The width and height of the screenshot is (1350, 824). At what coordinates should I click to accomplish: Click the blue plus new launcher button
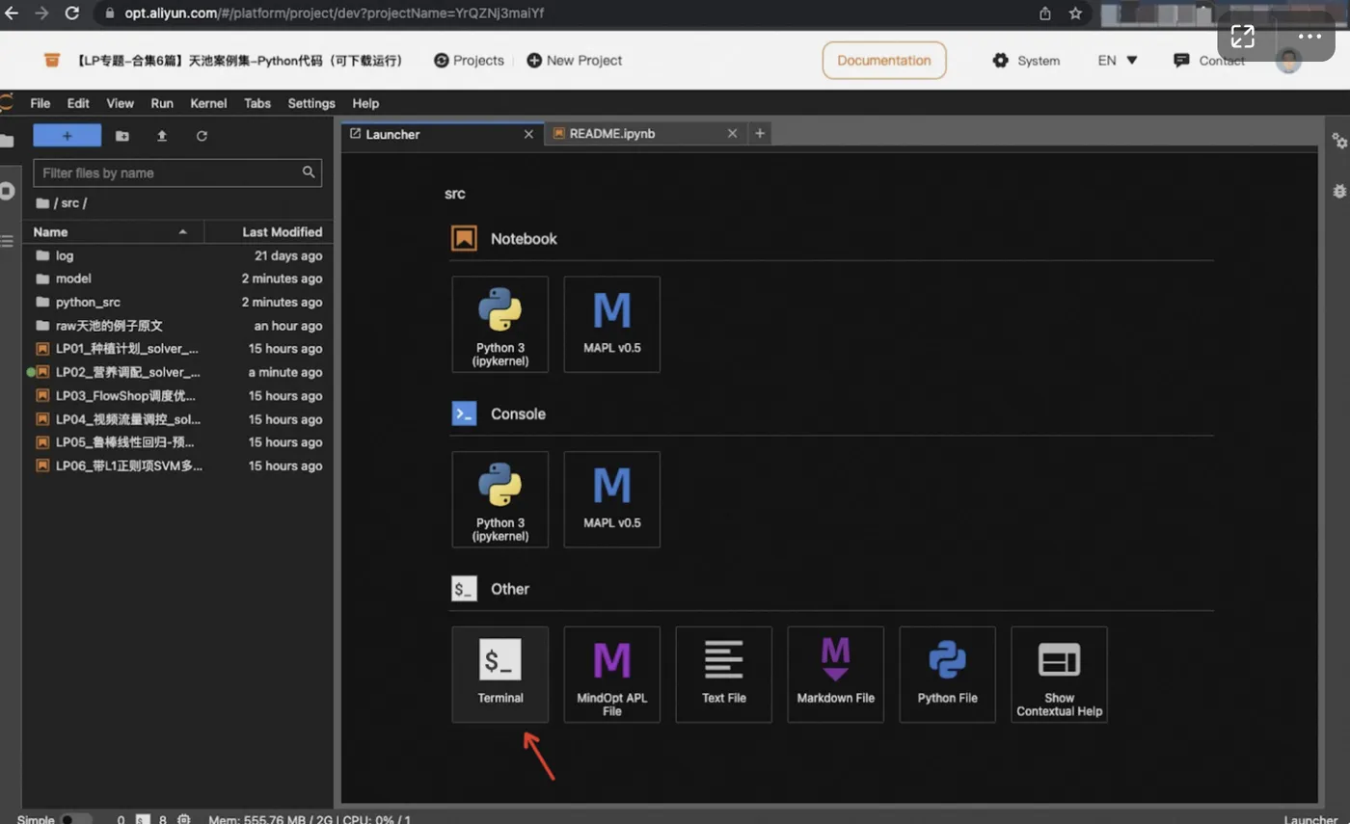(x=67, y=136)
